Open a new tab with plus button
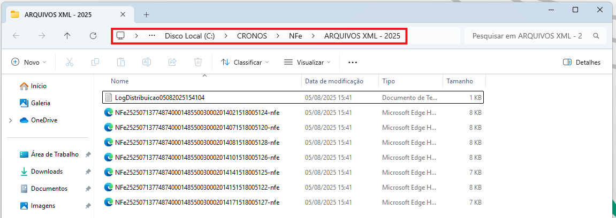Screen dimensions: 616x218 (x=147, y=14)
